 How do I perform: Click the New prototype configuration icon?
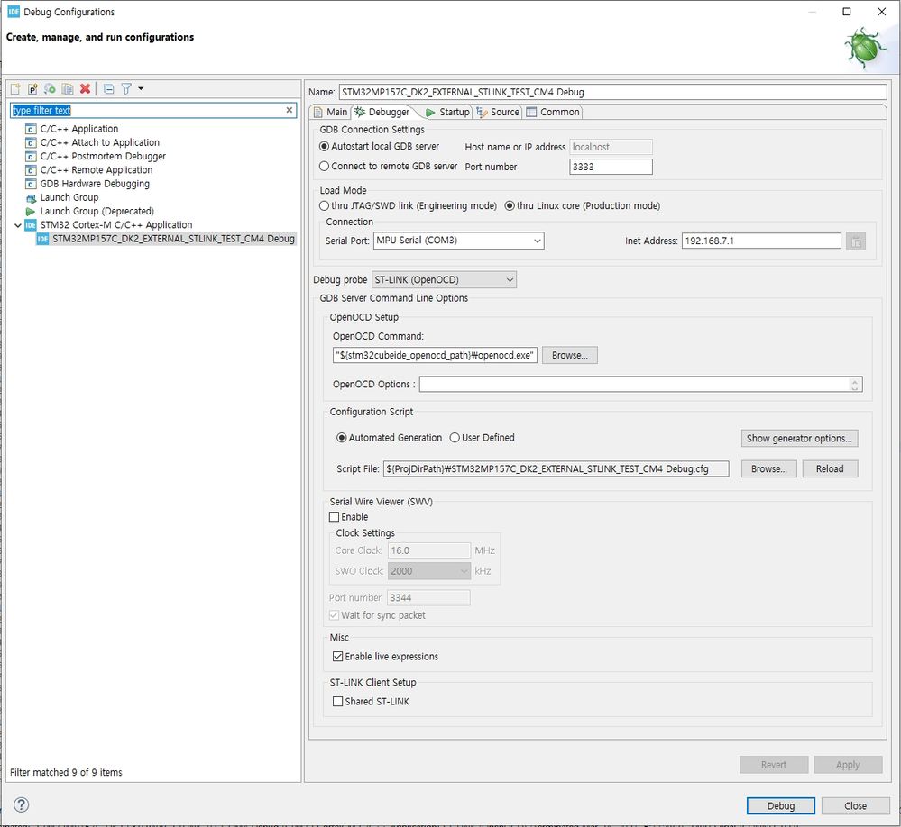click(32, 88)
